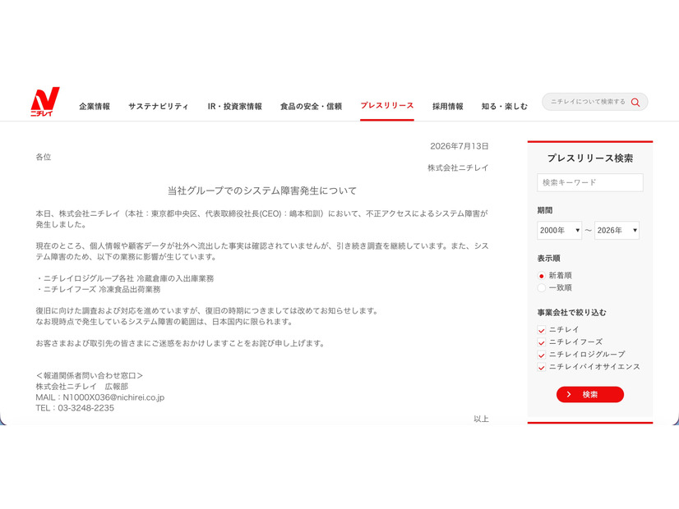Viewport: 679px width, 509px height.
Task: Click the bullet ニチレイフーズ 冷凍食品出荷業務
Action: point(99,289)
